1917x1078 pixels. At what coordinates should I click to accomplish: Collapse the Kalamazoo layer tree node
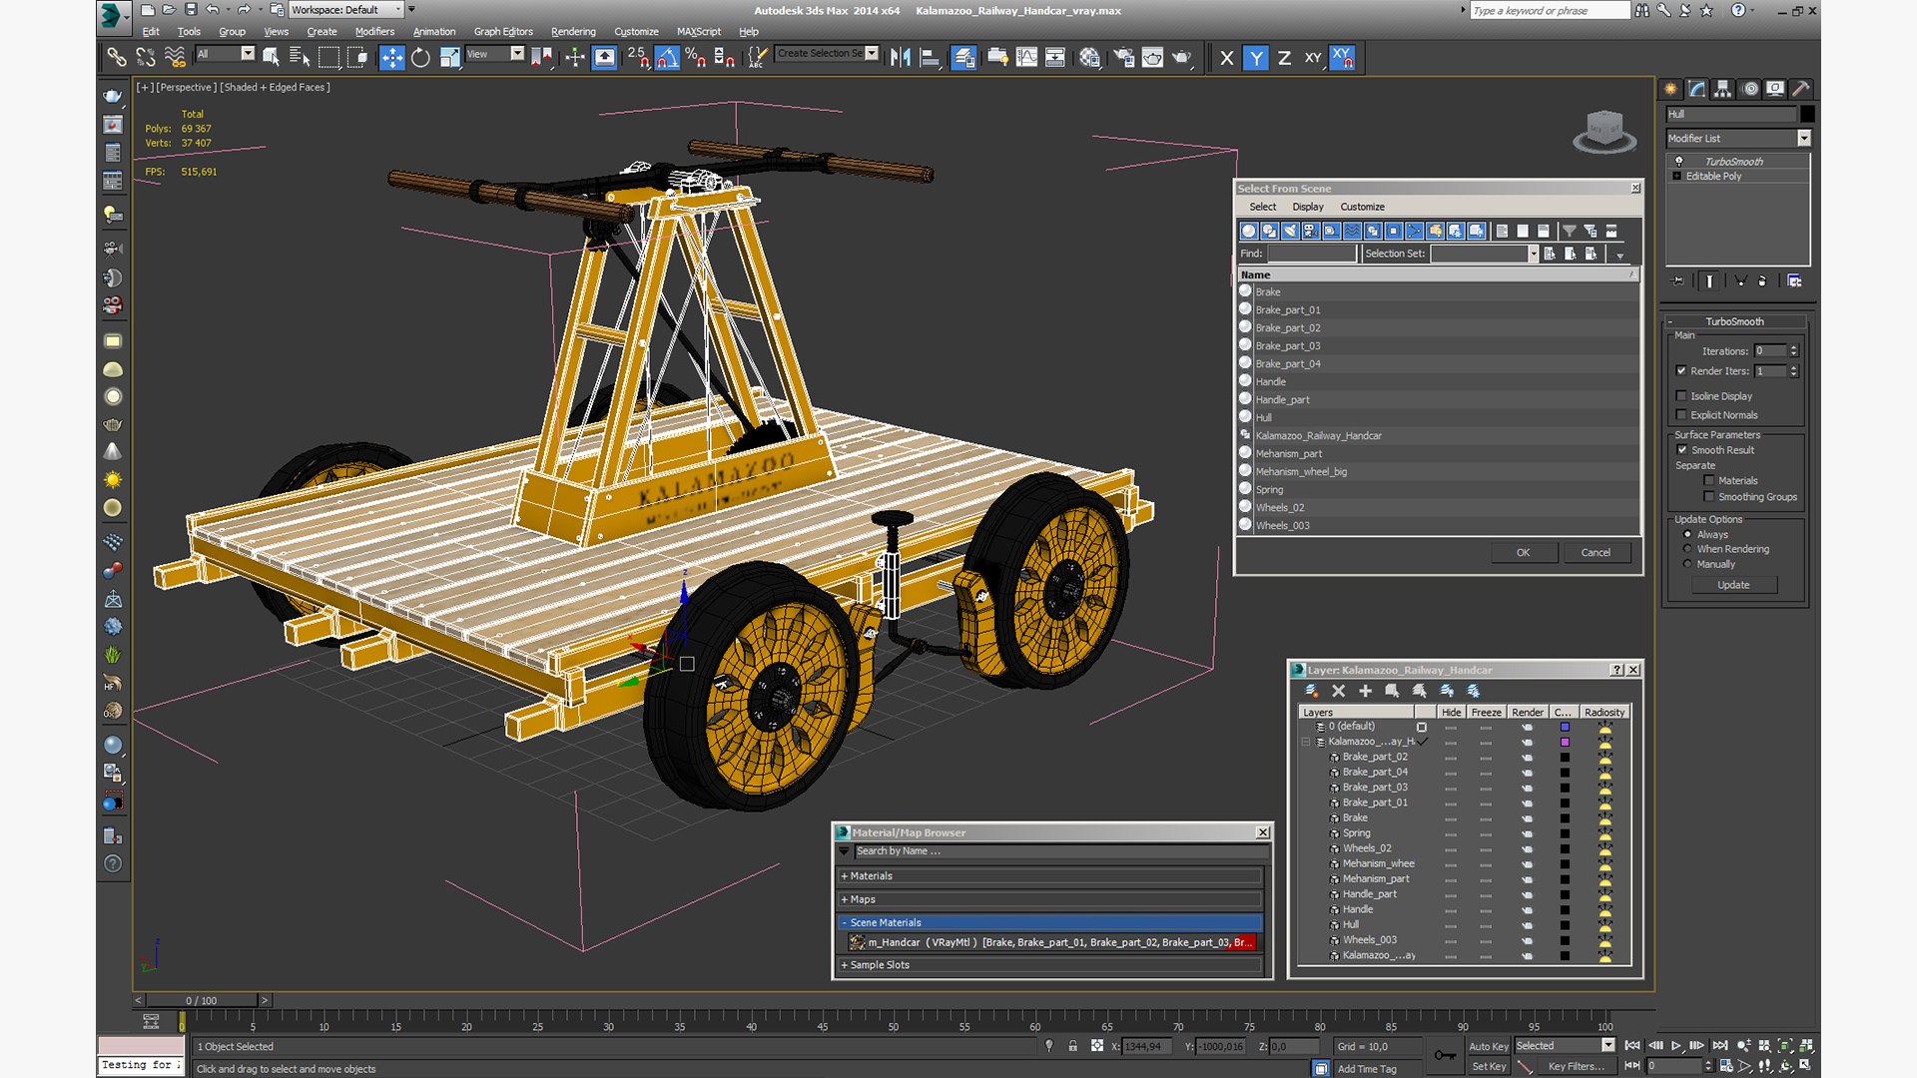[1306, 742]
